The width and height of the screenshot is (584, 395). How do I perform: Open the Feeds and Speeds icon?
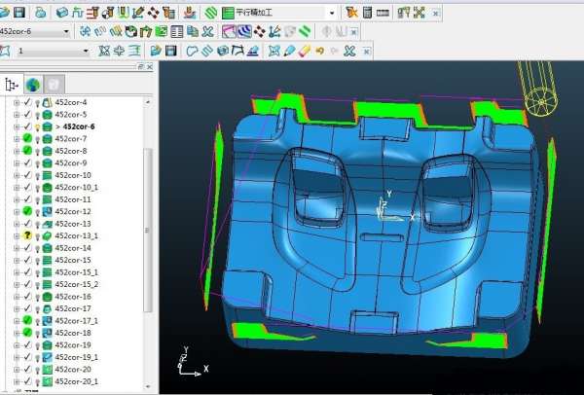pos(78,13)
